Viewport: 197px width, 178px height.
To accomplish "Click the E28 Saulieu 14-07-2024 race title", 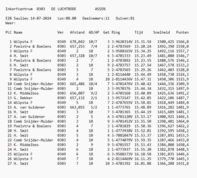I will tap(28, 18).
